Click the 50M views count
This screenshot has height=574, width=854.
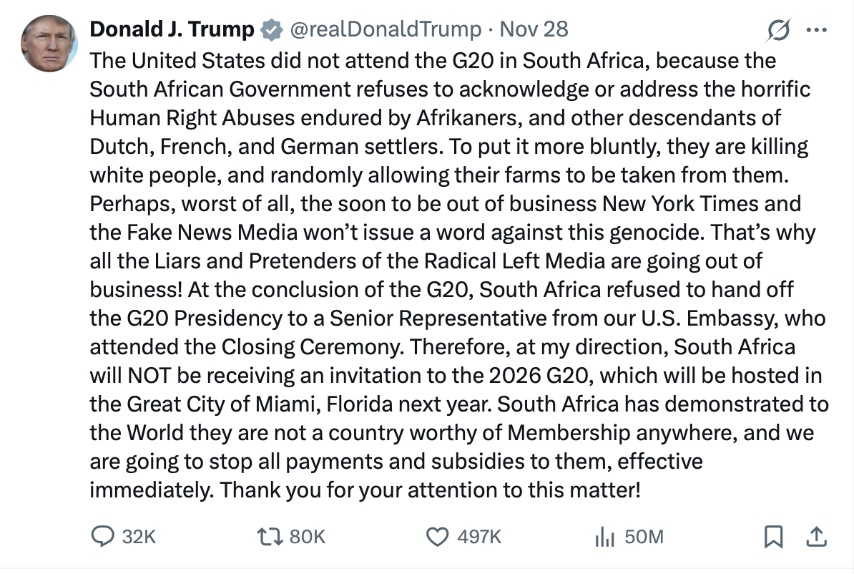[x=644, y=537]
